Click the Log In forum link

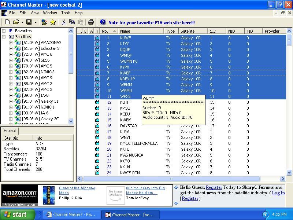tap(278, 193)
